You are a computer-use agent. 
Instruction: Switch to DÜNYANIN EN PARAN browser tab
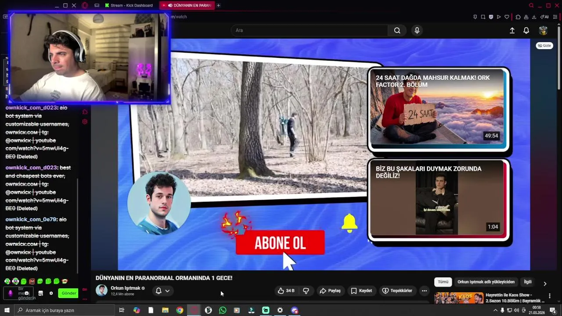click(186, 5)
